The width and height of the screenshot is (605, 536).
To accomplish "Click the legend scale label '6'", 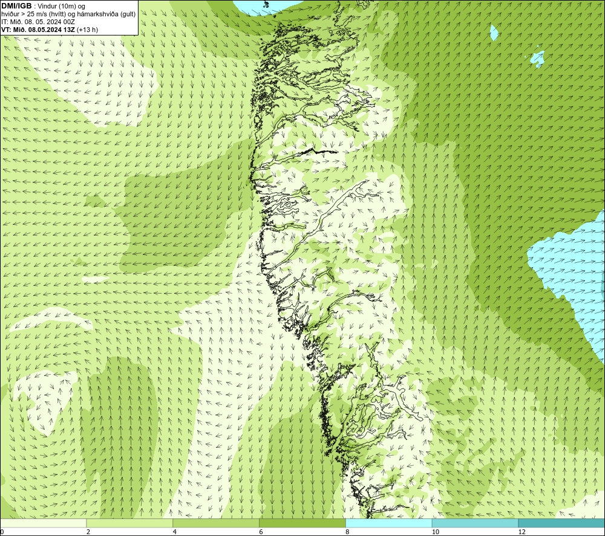I will click(261, 532).
